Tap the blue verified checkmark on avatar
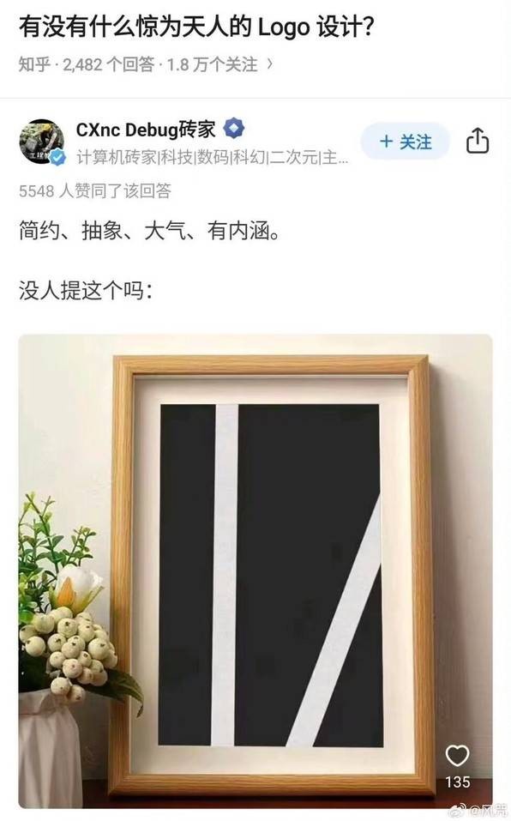511x821 pixels. [58, 157]
